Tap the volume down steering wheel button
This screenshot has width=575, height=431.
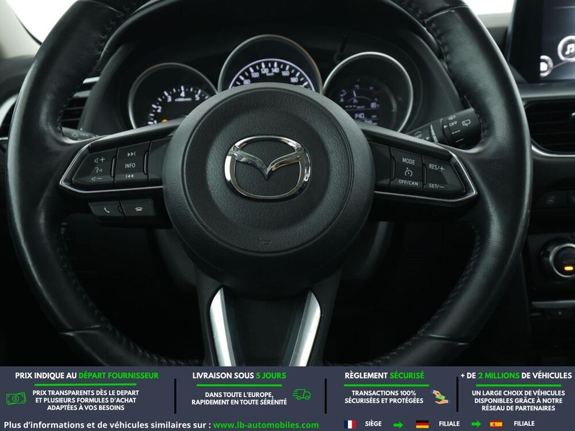[x=97, y=179]
